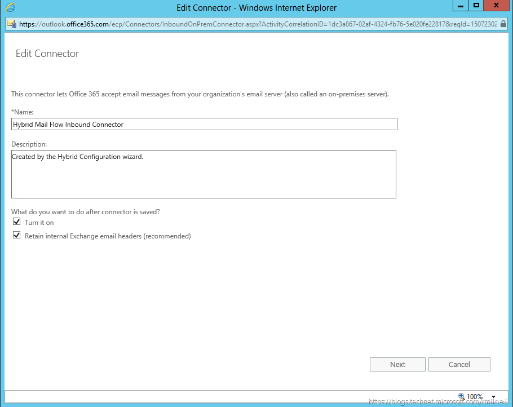Toggle Retain internal Exchange email headers checkbox
513x407 pixels.
16,236
